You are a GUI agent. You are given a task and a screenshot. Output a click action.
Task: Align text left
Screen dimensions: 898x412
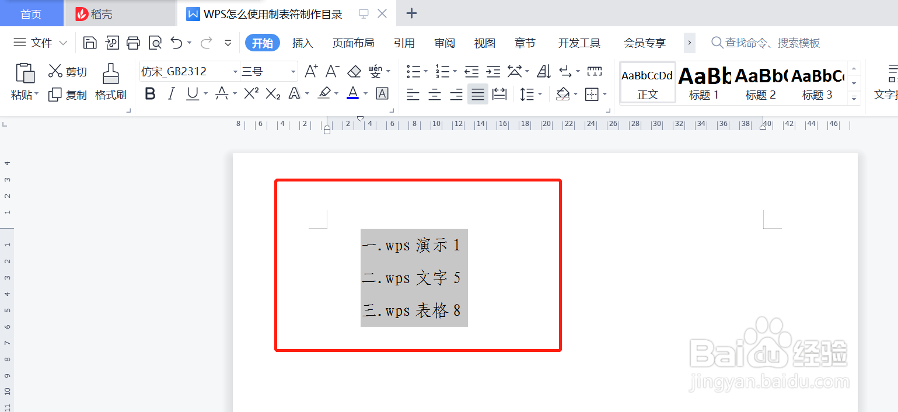pyautogui.click(x=413, y=94)
